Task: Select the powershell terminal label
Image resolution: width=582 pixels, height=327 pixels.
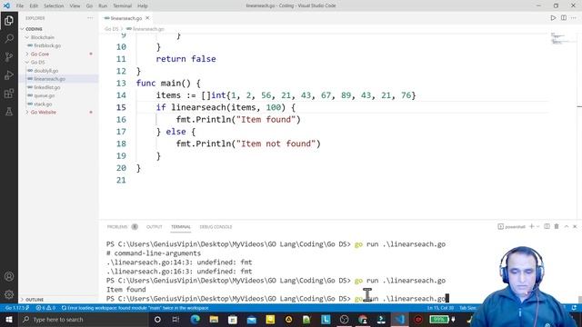Action: pyautogui.click(x=511, y=226)
